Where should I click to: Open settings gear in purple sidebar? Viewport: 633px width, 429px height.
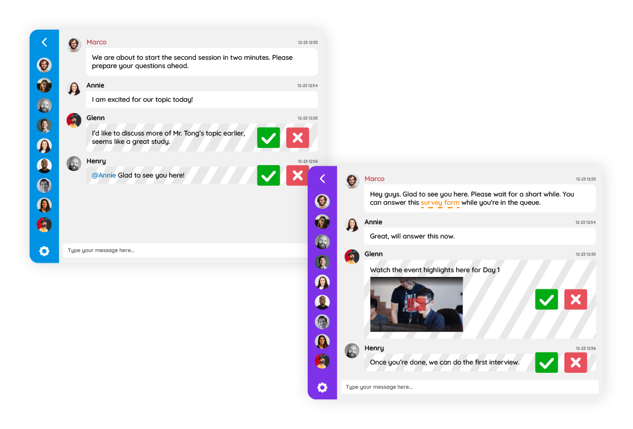pyautogui.click(x=322, y=388)
